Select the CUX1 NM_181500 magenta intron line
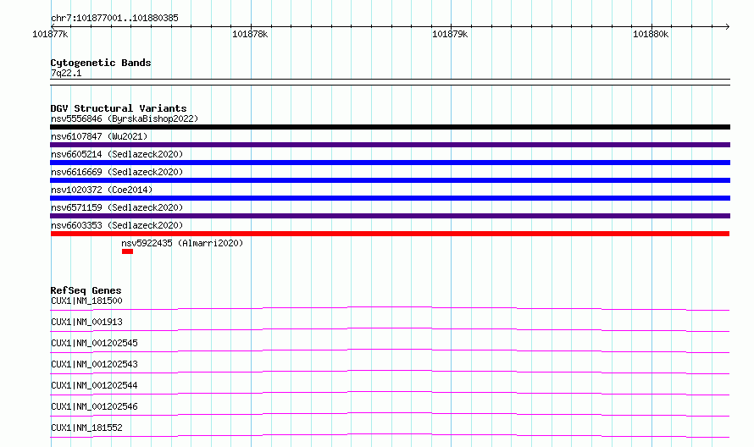 point(390,308)
